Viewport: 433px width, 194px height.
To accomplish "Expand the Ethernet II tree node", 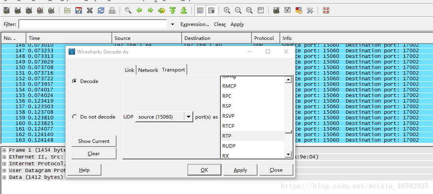I will click(x=4, y=157).
